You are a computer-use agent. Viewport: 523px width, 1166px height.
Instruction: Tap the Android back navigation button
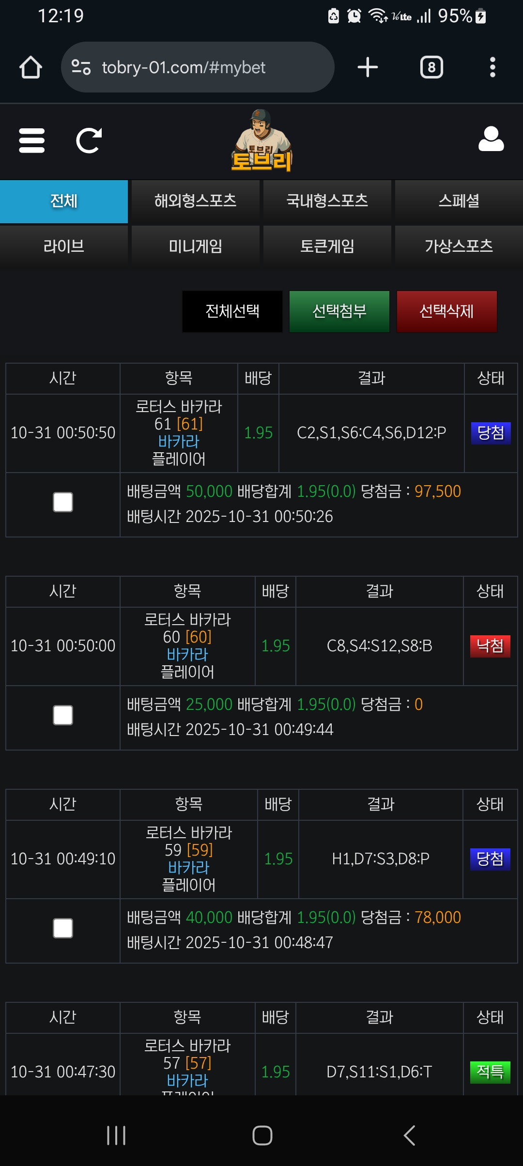tap(409, 1135)
